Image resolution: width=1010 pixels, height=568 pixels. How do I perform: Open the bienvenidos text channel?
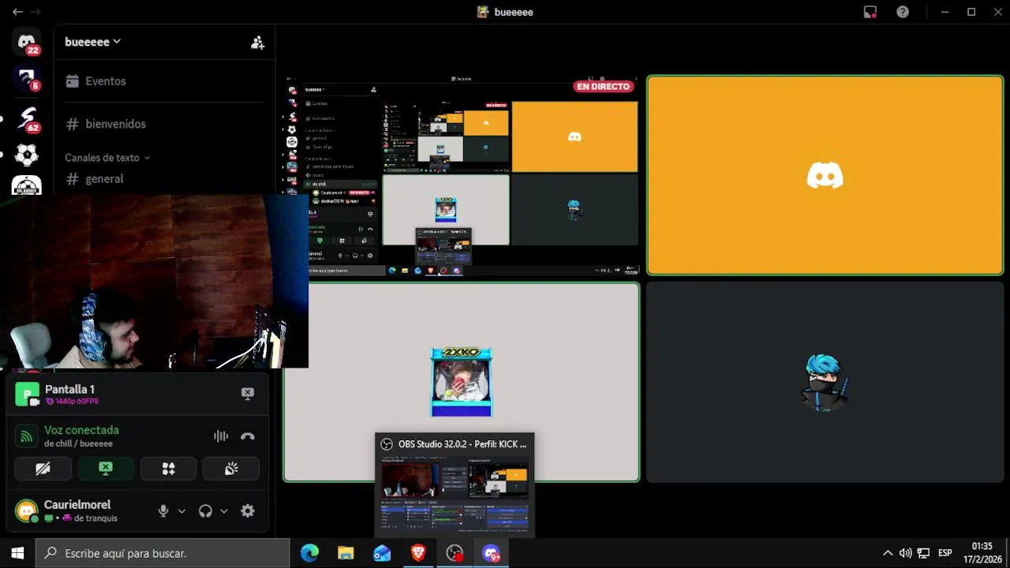(x=164, y=124)
